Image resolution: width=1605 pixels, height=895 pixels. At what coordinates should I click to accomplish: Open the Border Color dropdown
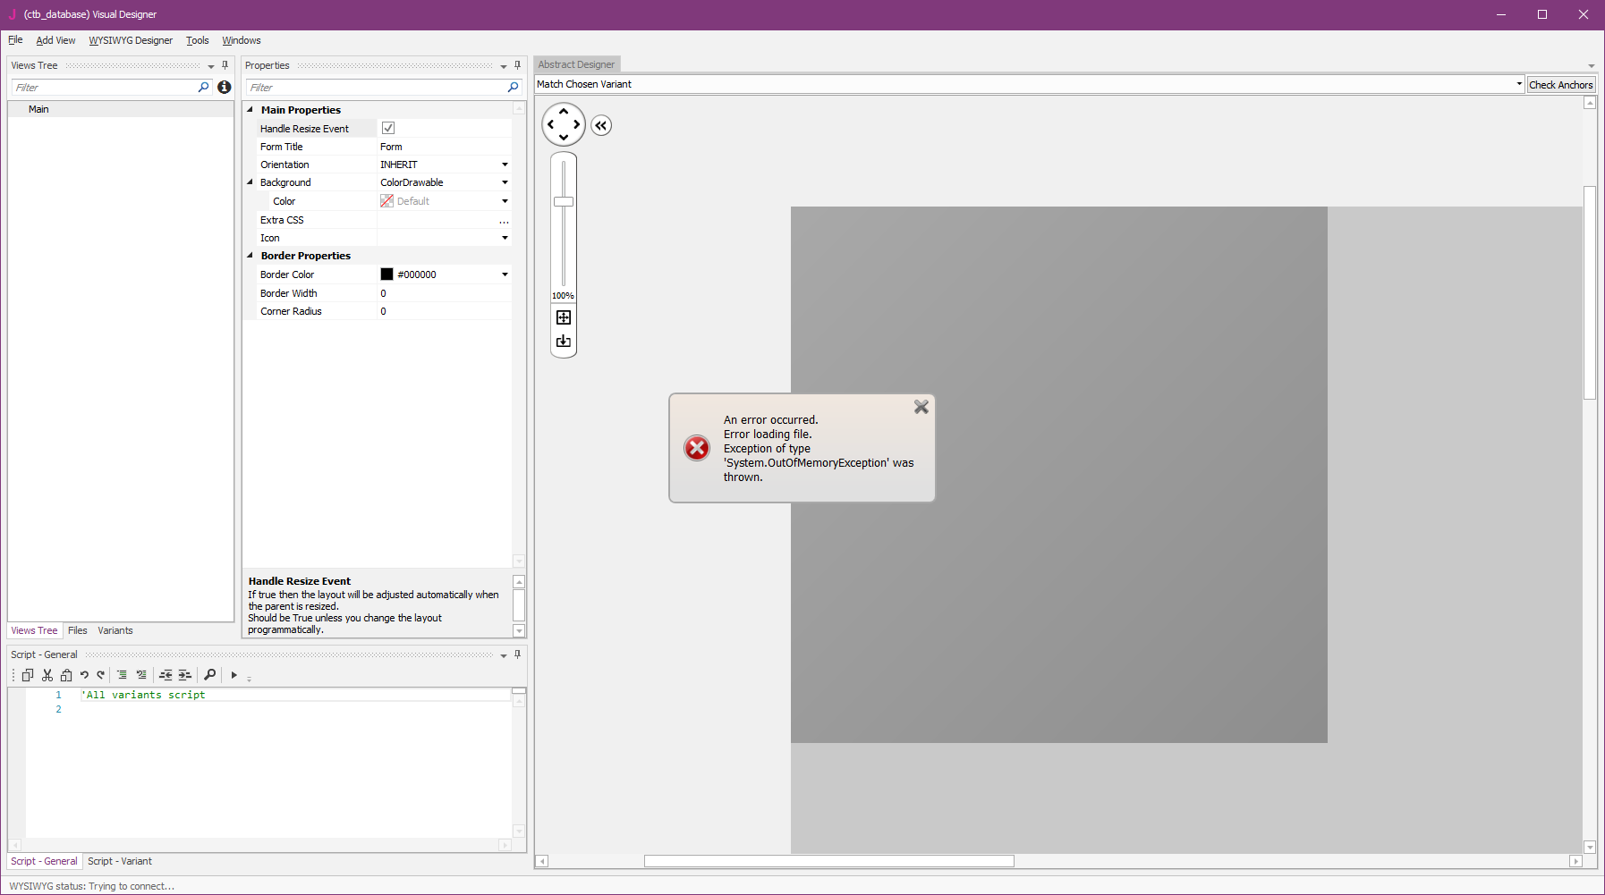point(505,274)
